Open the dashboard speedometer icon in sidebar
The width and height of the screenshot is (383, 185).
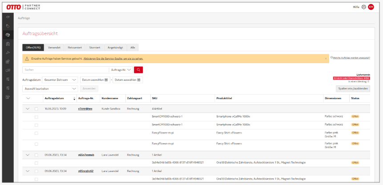pyautogui.click(x=8, y=17)
